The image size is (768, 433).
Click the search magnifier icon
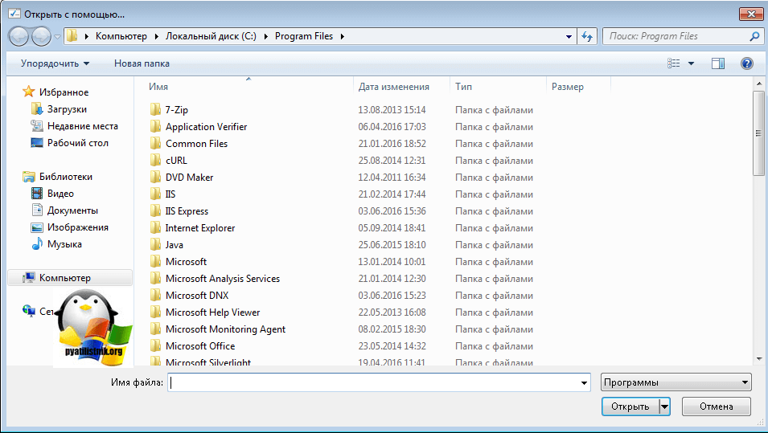click(x=754, y=36)
